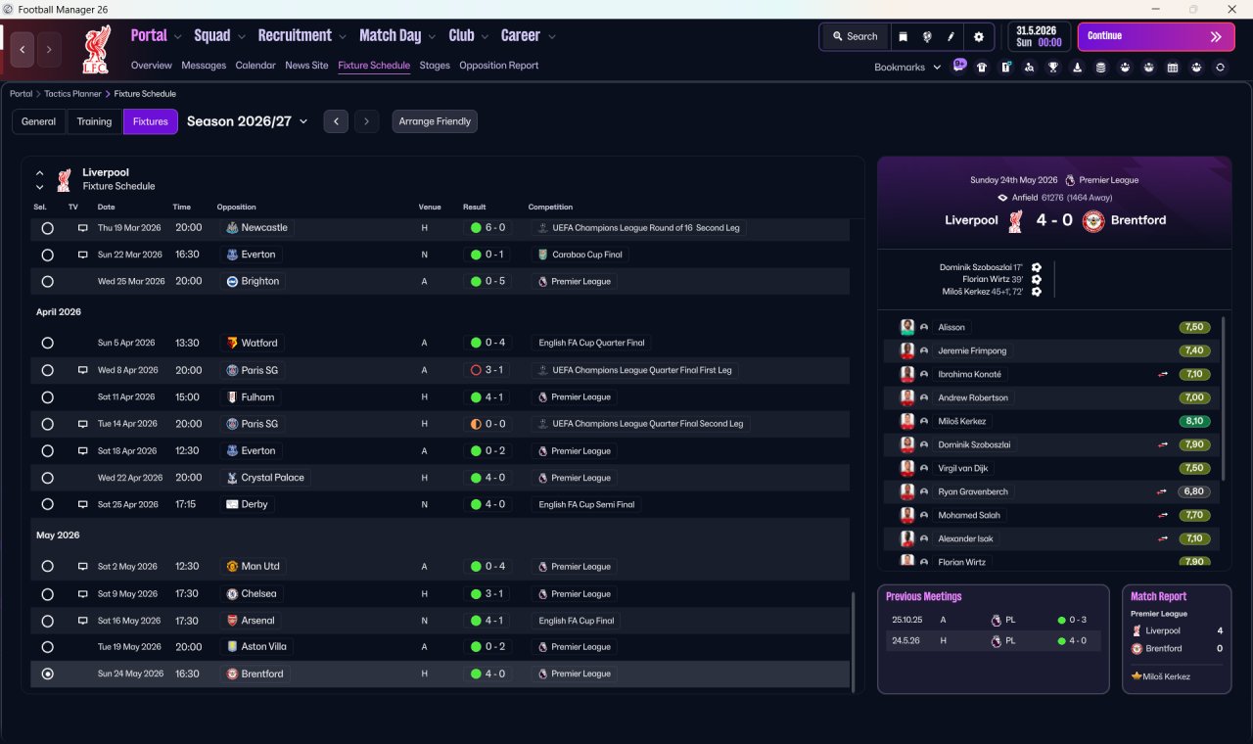
Task: Select the Chelsea fixture radio button
Action: pyautogui.click(x=47, y=594)
